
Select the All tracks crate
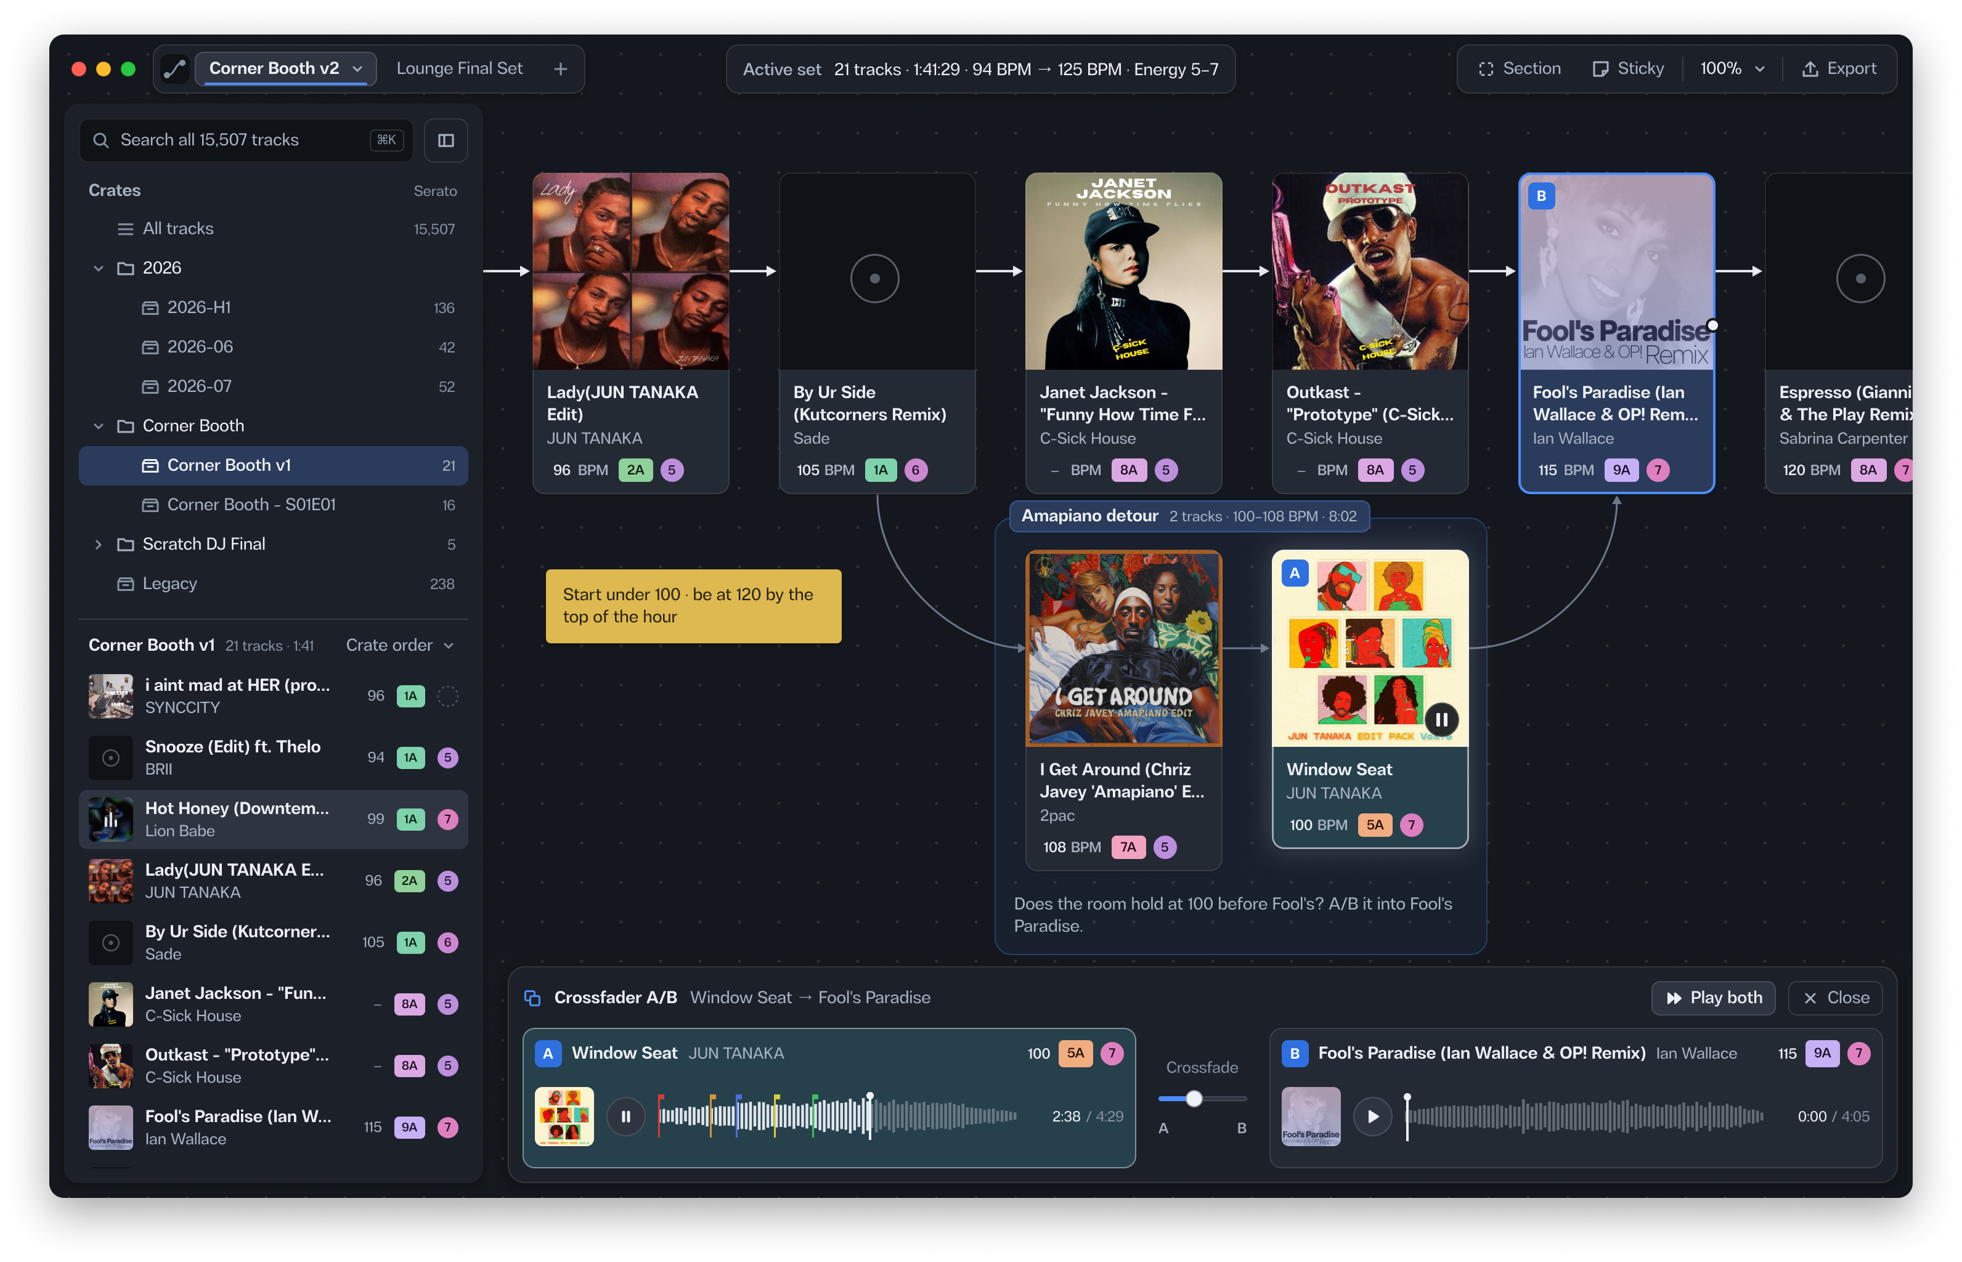tap(273, 229)
